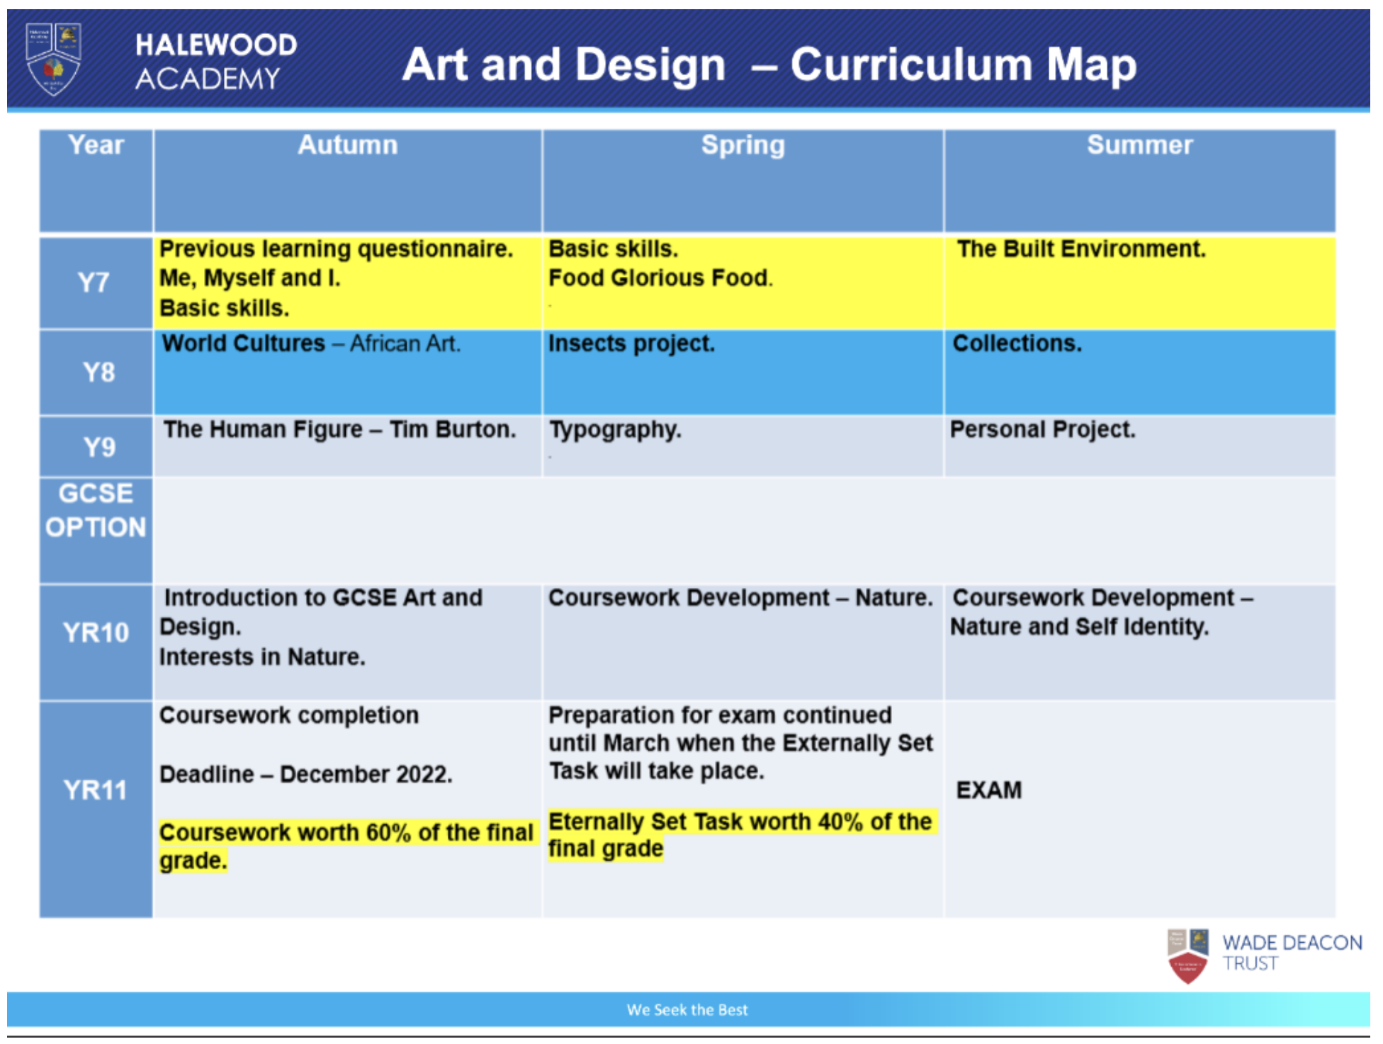The image size is (1383, 1044).
Task: Click the EXAM cell in YR11 Summer
Action: [x=988, y=788]
